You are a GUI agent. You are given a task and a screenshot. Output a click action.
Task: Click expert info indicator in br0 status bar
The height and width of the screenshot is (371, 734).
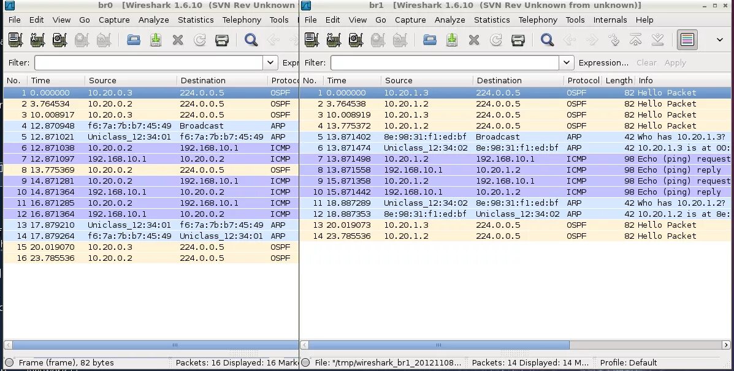(x=9, y=362)
